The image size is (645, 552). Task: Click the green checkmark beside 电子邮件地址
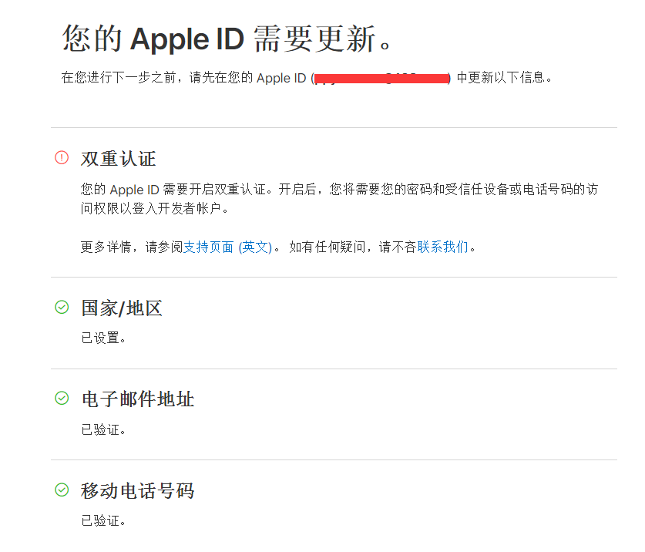pos(62,399)
